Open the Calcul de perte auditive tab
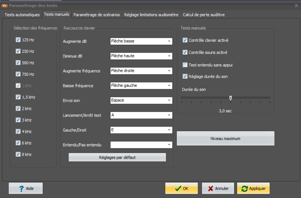Image resolution: width=301 pixels, height=198 pixels. 204,15
